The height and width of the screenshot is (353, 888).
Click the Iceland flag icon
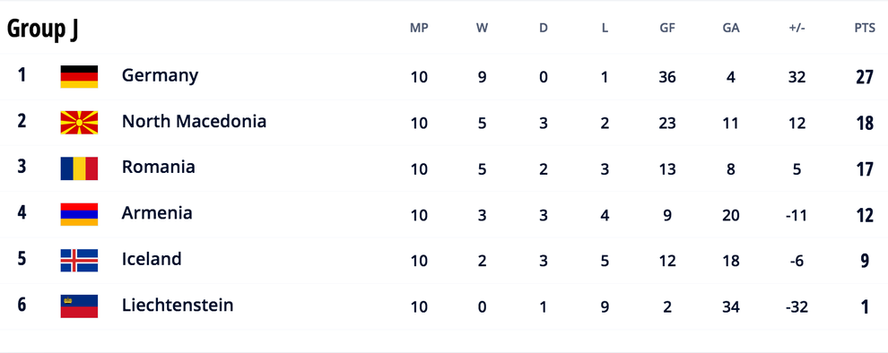(79, 260)
